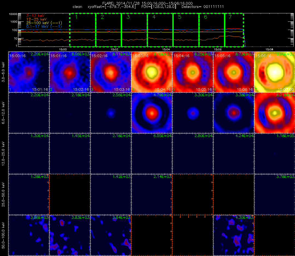Click the 1.28E+03 peak value label

(40, 176)
